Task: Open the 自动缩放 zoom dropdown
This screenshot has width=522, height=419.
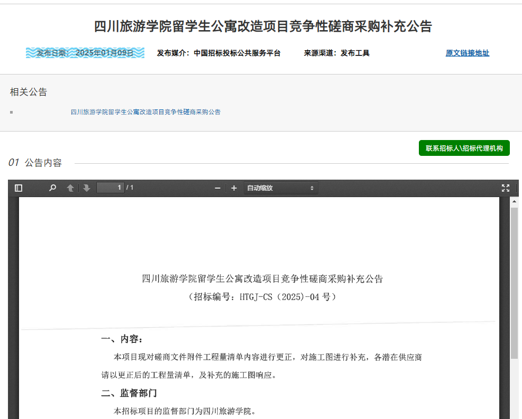Action: coord(281,188)
